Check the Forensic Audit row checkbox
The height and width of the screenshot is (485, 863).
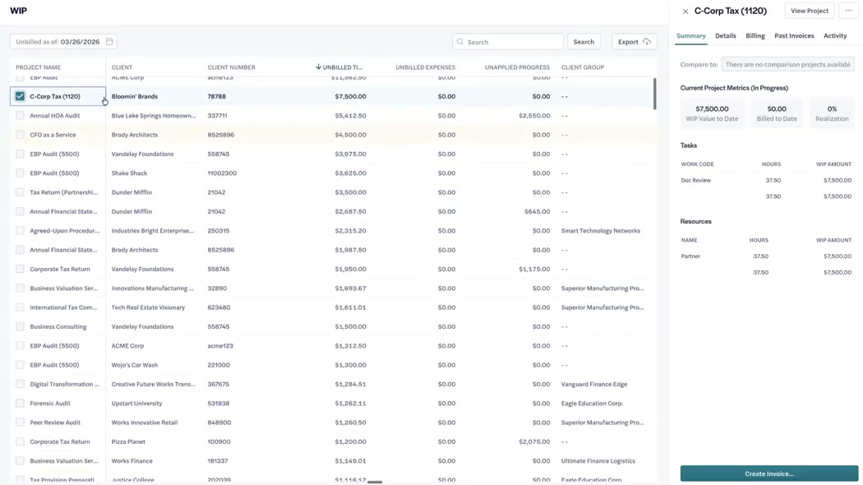[20, 403]
